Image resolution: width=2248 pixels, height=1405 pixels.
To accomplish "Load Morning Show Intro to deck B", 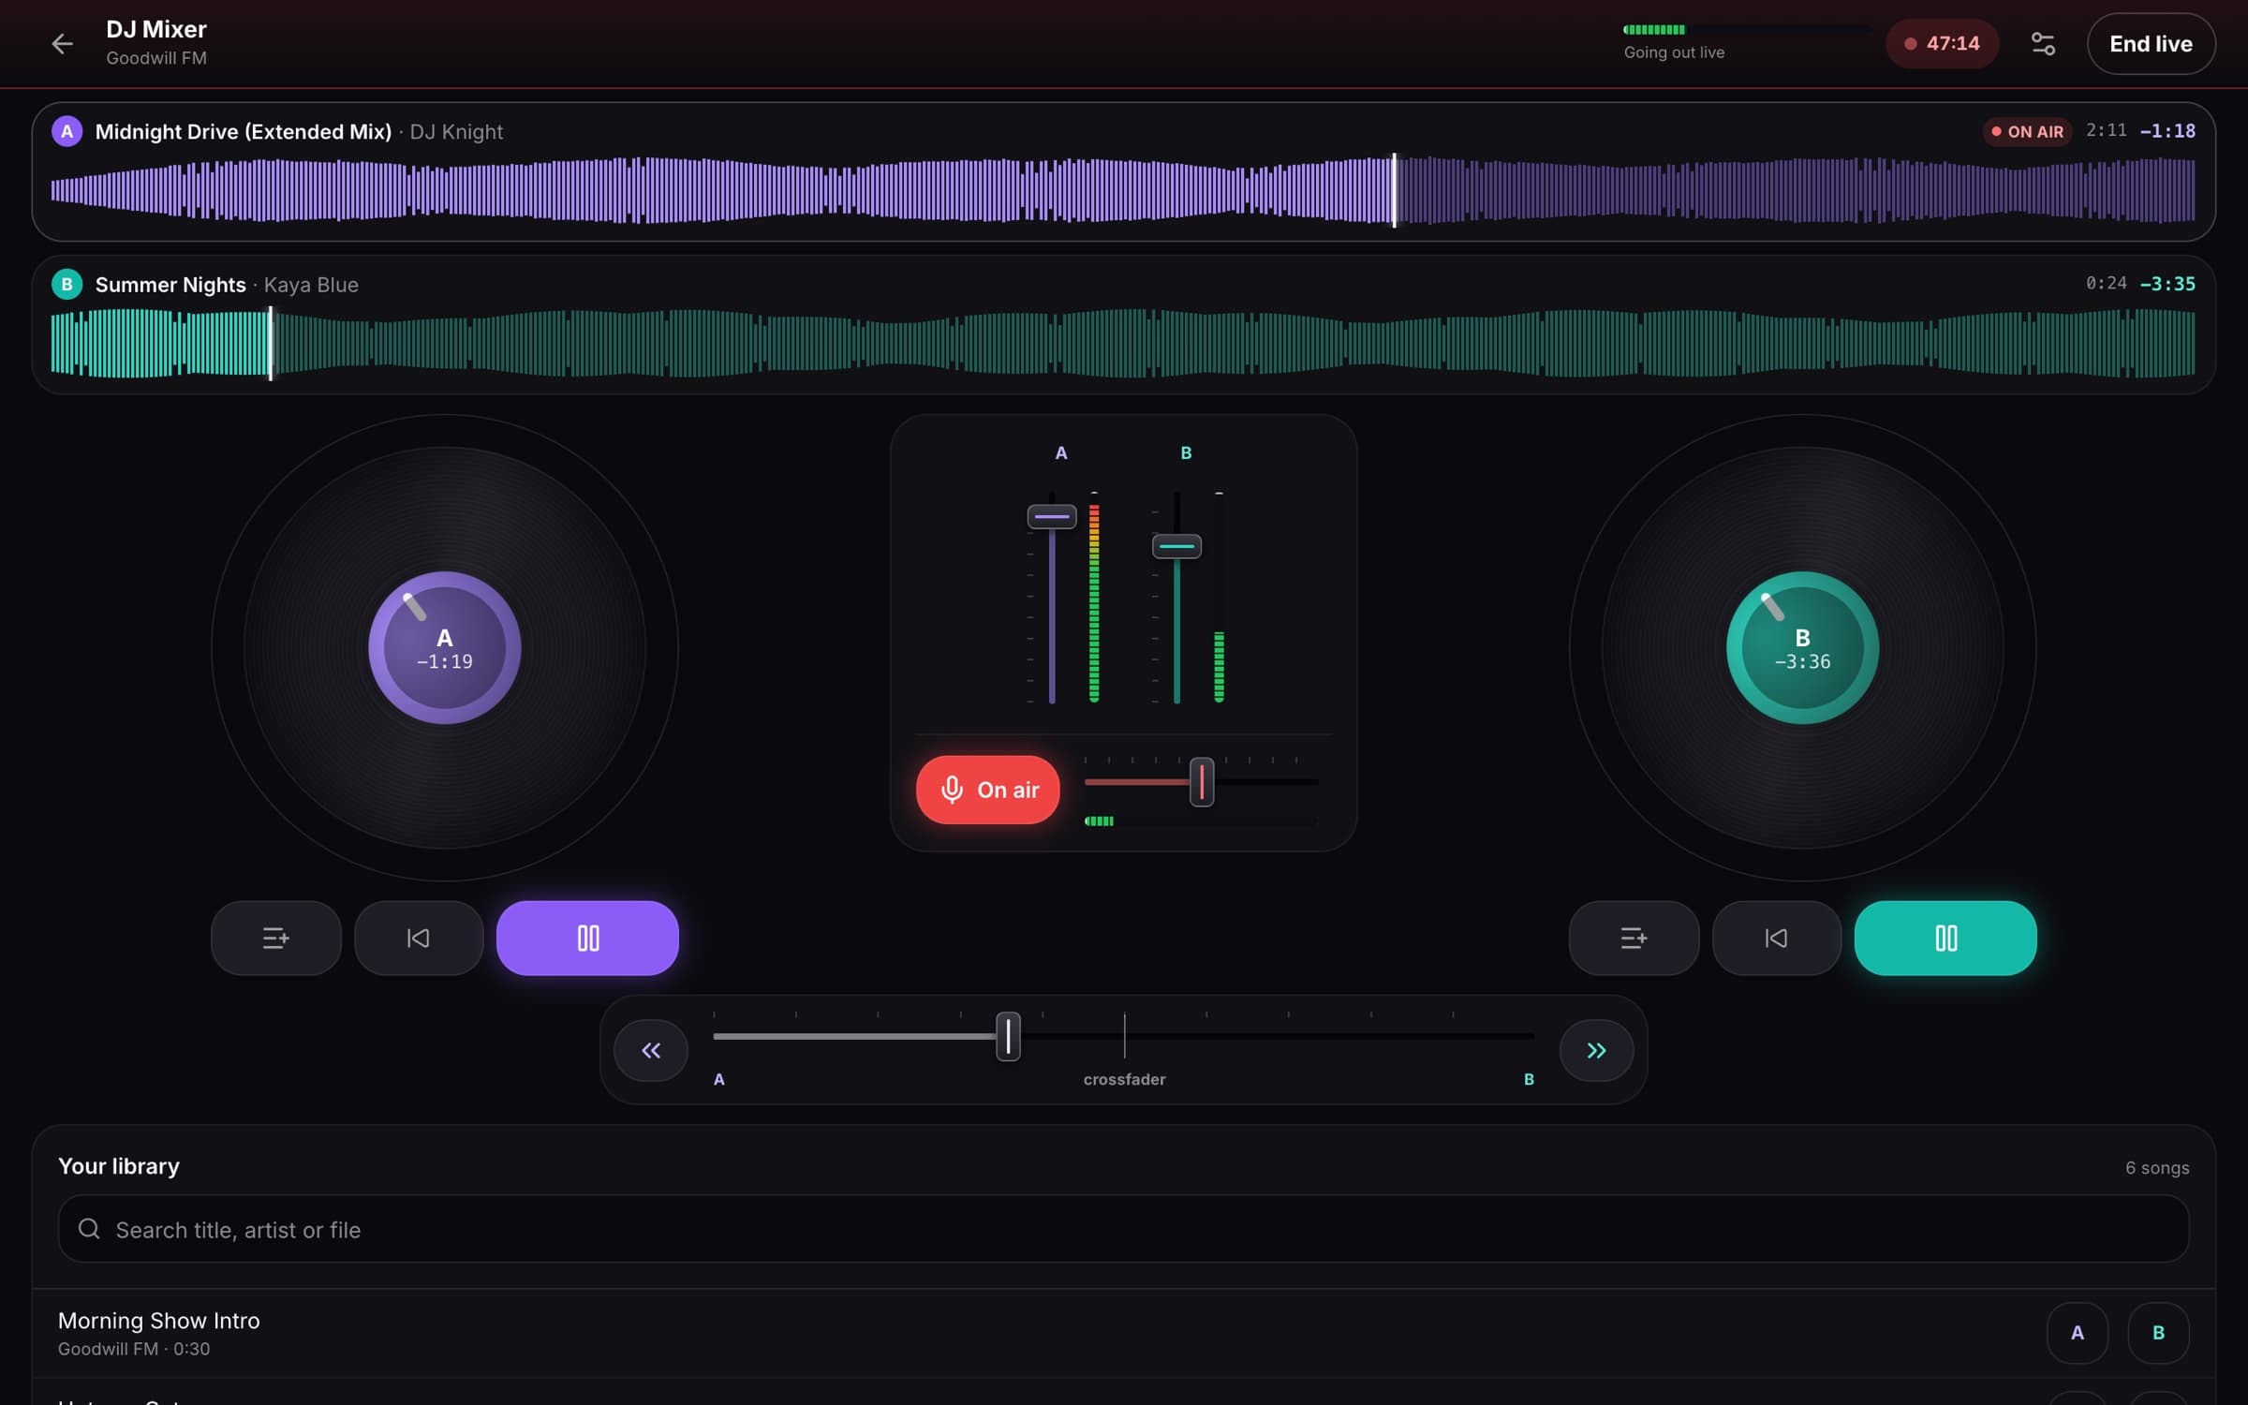I will pyautogui.click(x=2158, y=1333).
